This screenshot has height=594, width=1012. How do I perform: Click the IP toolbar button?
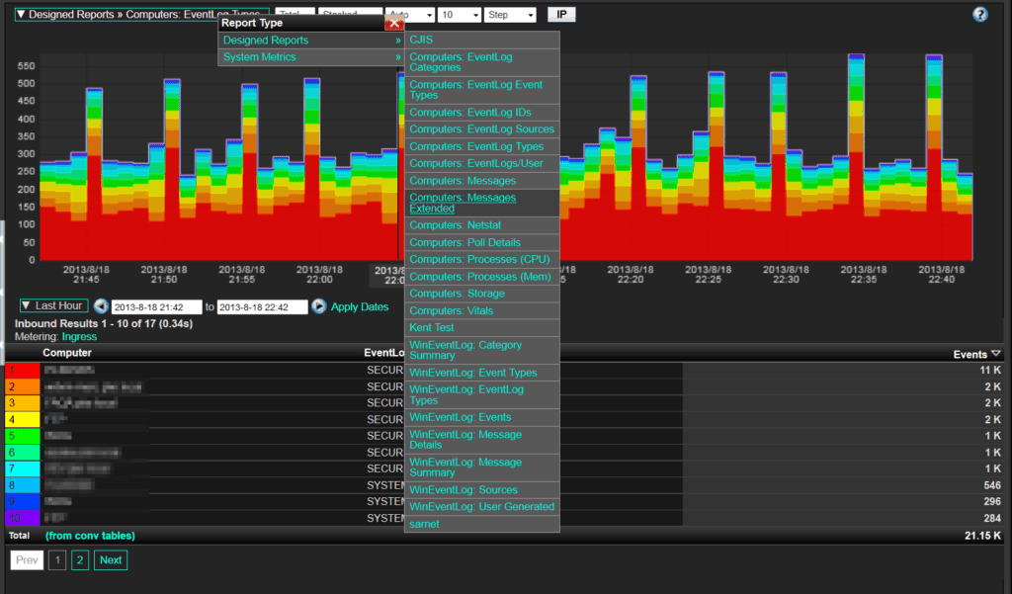click(x=560, y=14)
